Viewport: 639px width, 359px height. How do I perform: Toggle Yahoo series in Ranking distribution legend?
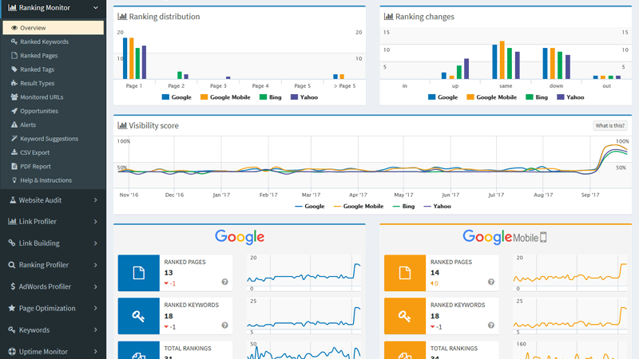[304, 97]
